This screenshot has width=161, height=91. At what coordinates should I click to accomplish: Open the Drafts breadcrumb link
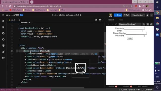[54, 15]
